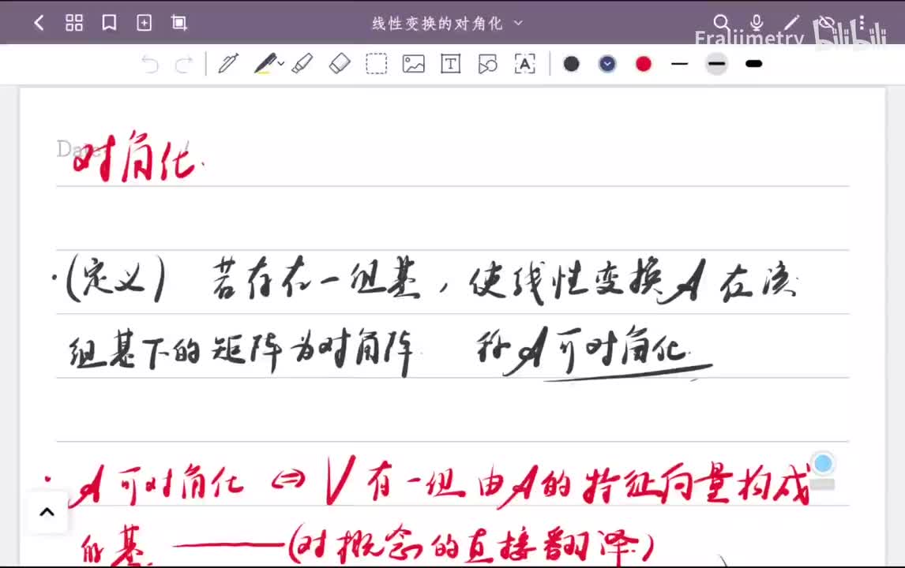Expand panel with the up chevron button

47,511
